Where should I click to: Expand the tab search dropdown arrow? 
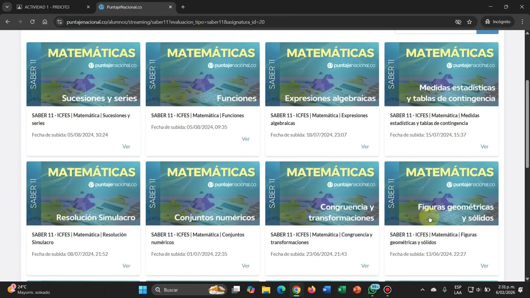click(7, 7)
